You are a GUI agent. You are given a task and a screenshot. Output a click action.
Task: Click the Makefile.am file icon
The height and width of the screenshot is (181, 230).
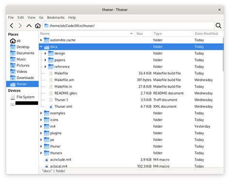click(x=51, y=80)
